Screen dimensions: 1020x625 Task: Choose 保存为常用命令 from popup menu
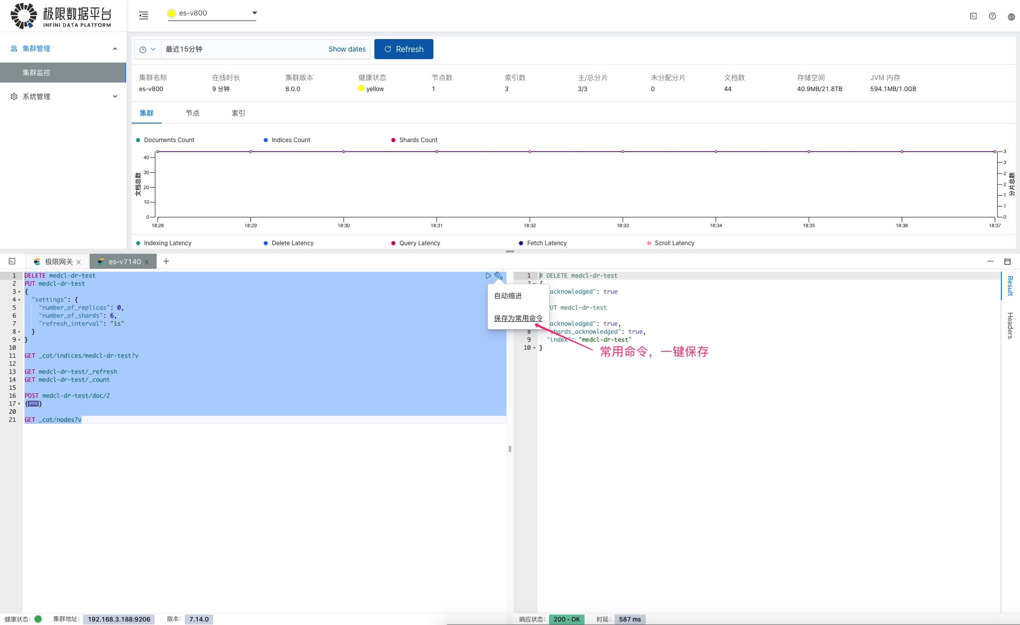pyautogui.click(x=518, y=318)
